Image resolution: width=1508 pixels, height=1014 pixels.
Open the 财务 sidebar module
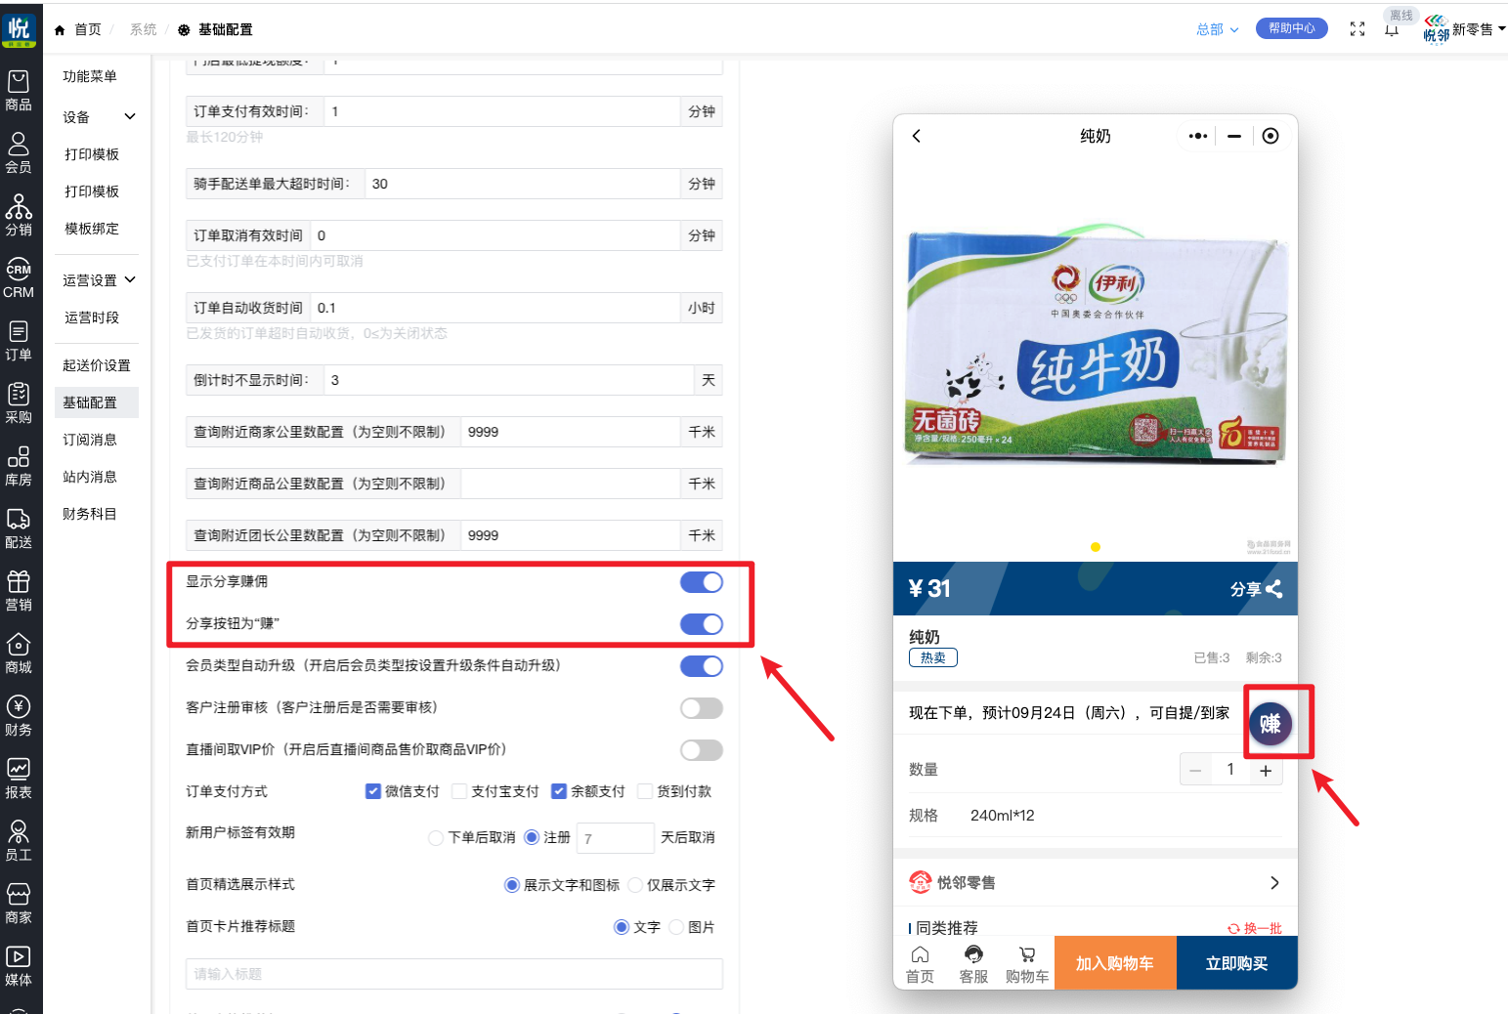tap(19, 716)
